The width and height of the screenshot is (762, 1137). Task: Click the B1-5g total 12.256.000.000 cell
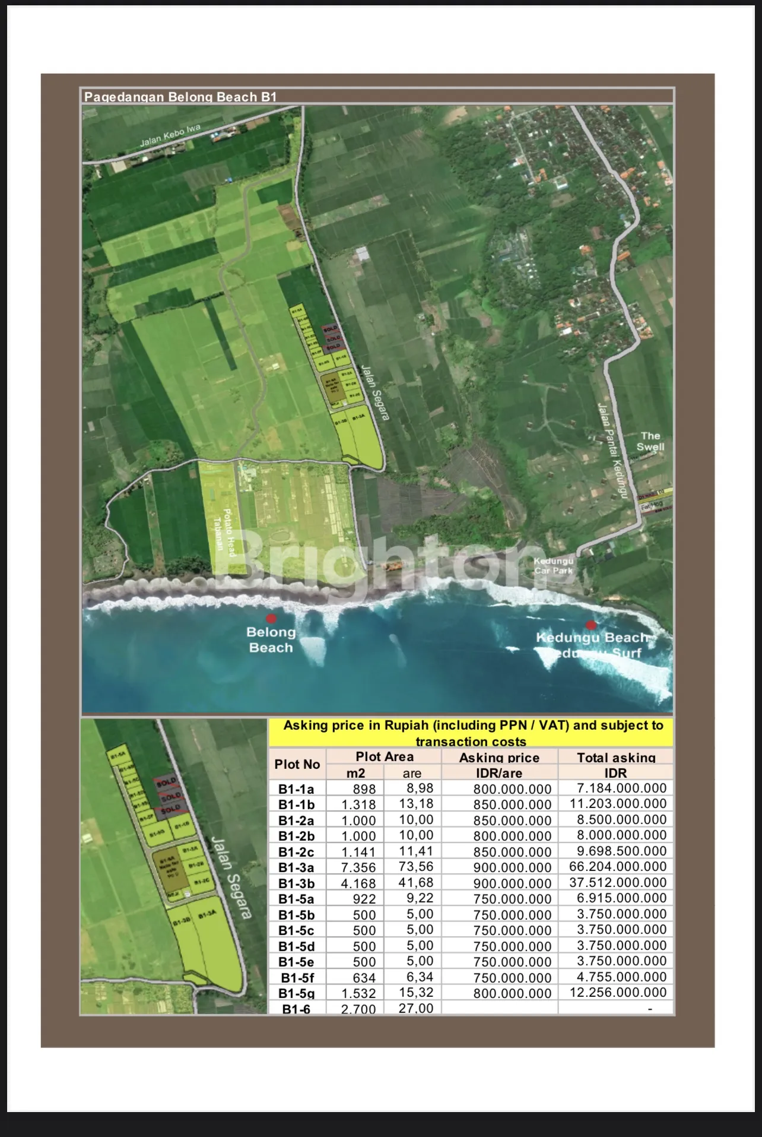coord(617,993)
